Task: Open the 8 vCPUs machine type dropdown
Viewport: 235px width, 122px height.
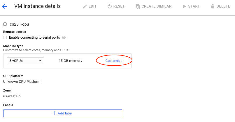Action: click(x=25, y=61)
